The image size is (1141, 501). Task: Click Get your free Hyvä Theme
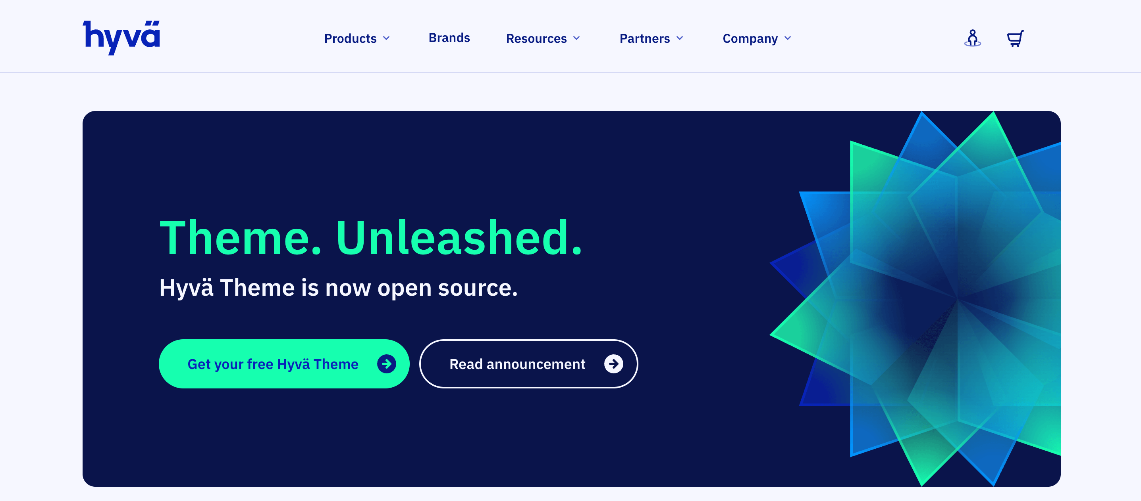pyautogui.click(x=273, y=364)
